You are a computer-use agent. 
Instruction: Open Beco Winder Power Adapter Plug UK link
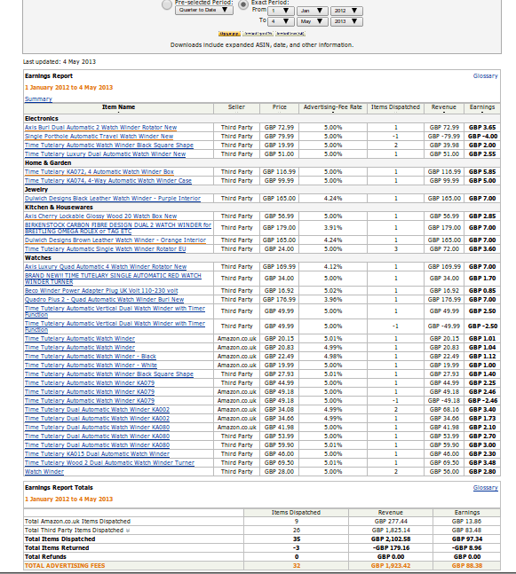[101, 291]
